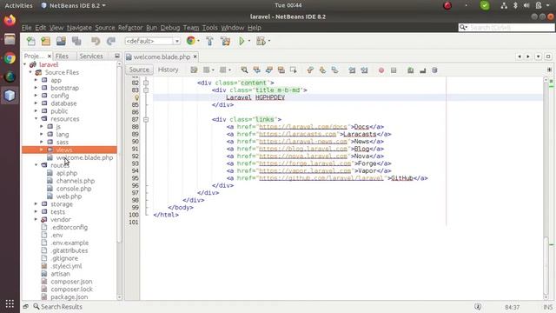This screenshot has width=556, height=313.
Task: Collapse code fold at line 87
Action: click(146, 120)
